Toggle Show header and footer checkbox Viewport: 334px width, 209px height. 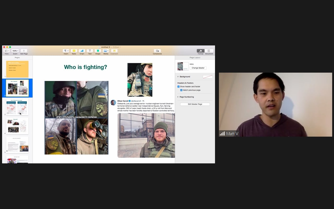pyautogui.click(x=178, y=86)
